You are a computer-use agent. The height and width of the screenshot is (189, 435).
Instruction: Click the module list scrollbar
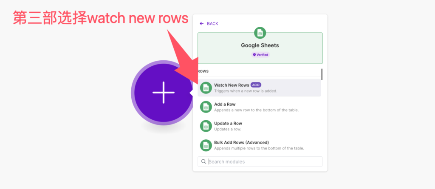click(x=322, y=74)
